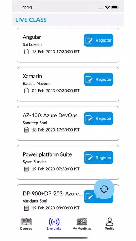Select the Live Links broadcast icon
136x241 pixels.
click(54, 222)
